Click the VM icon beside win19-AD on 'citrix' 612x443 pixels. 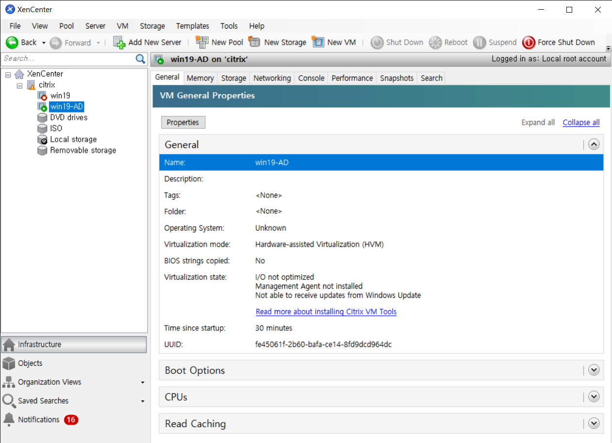(159, 60)
